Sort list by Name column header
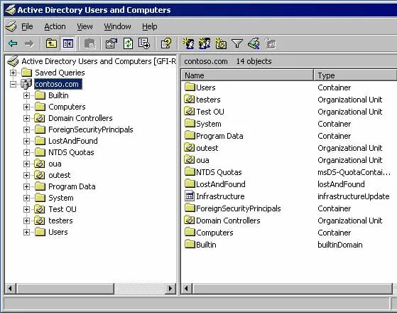 pos(247,75)
